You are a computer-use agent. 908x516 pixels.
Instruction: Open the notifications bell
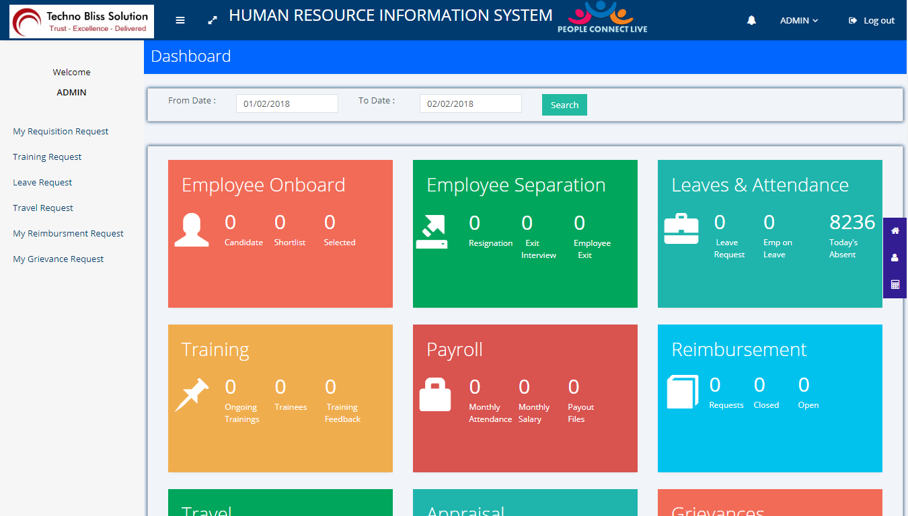click(751, 21)
